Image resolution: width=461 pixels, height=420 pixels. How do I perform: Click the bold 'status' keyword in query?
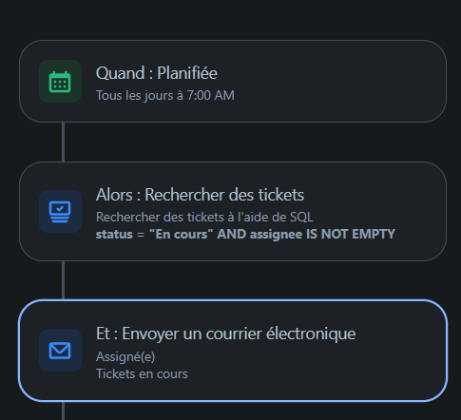pyautogui.click(x=114, y=235)
